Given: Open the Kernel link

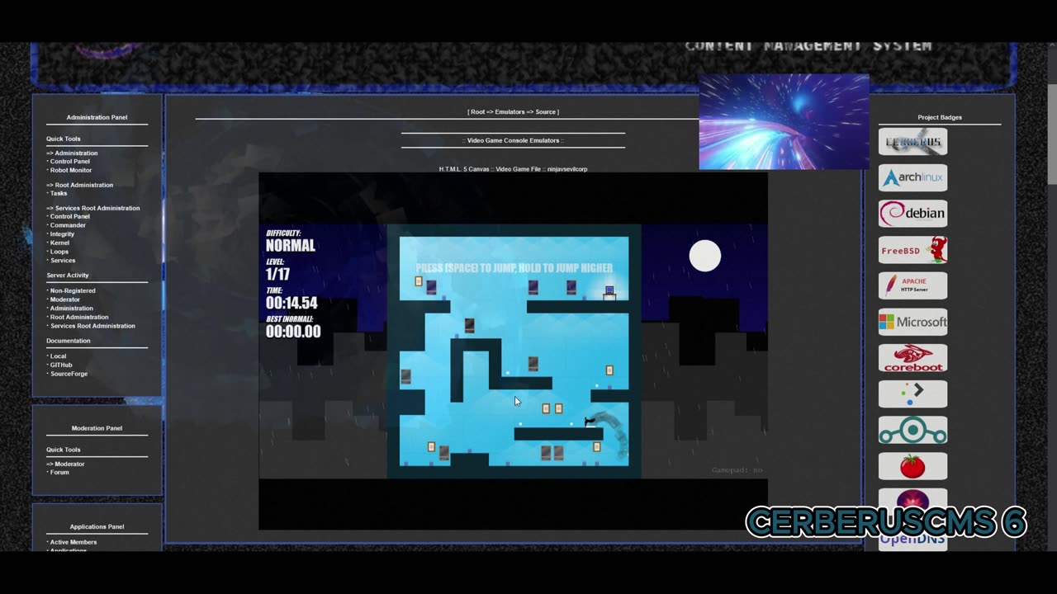Looking at the screenshot, I should click(59, 243).
